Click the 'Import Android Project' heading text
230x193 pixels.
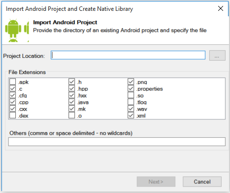click(x=65, y=22)
